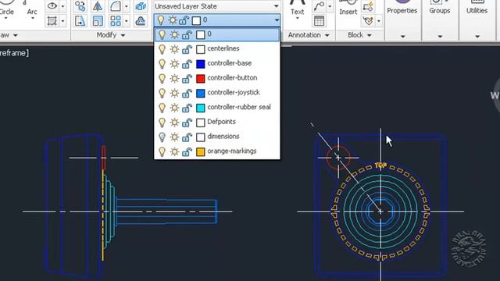The width and height of the screenshot is (500, 281).
Task: Select the Ellipse draw tool
Action: point(52,5)
